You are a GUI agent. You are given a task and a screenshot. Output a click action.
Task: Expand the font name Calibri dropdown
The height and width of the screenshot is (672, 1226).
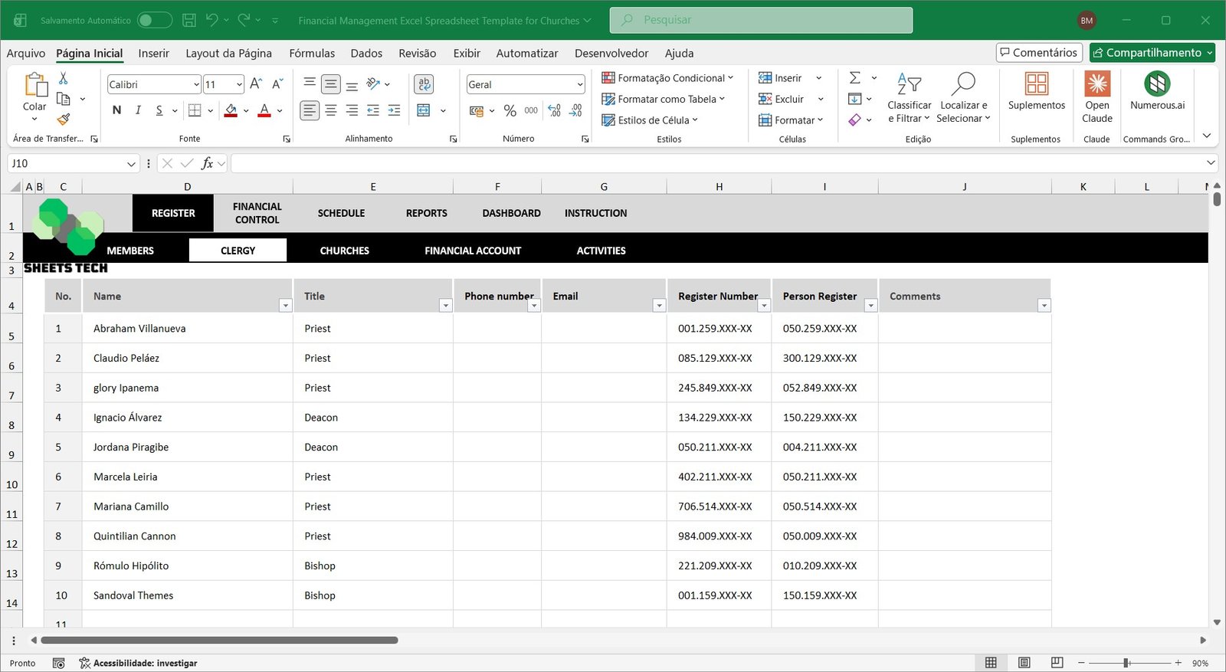[196, 85]
